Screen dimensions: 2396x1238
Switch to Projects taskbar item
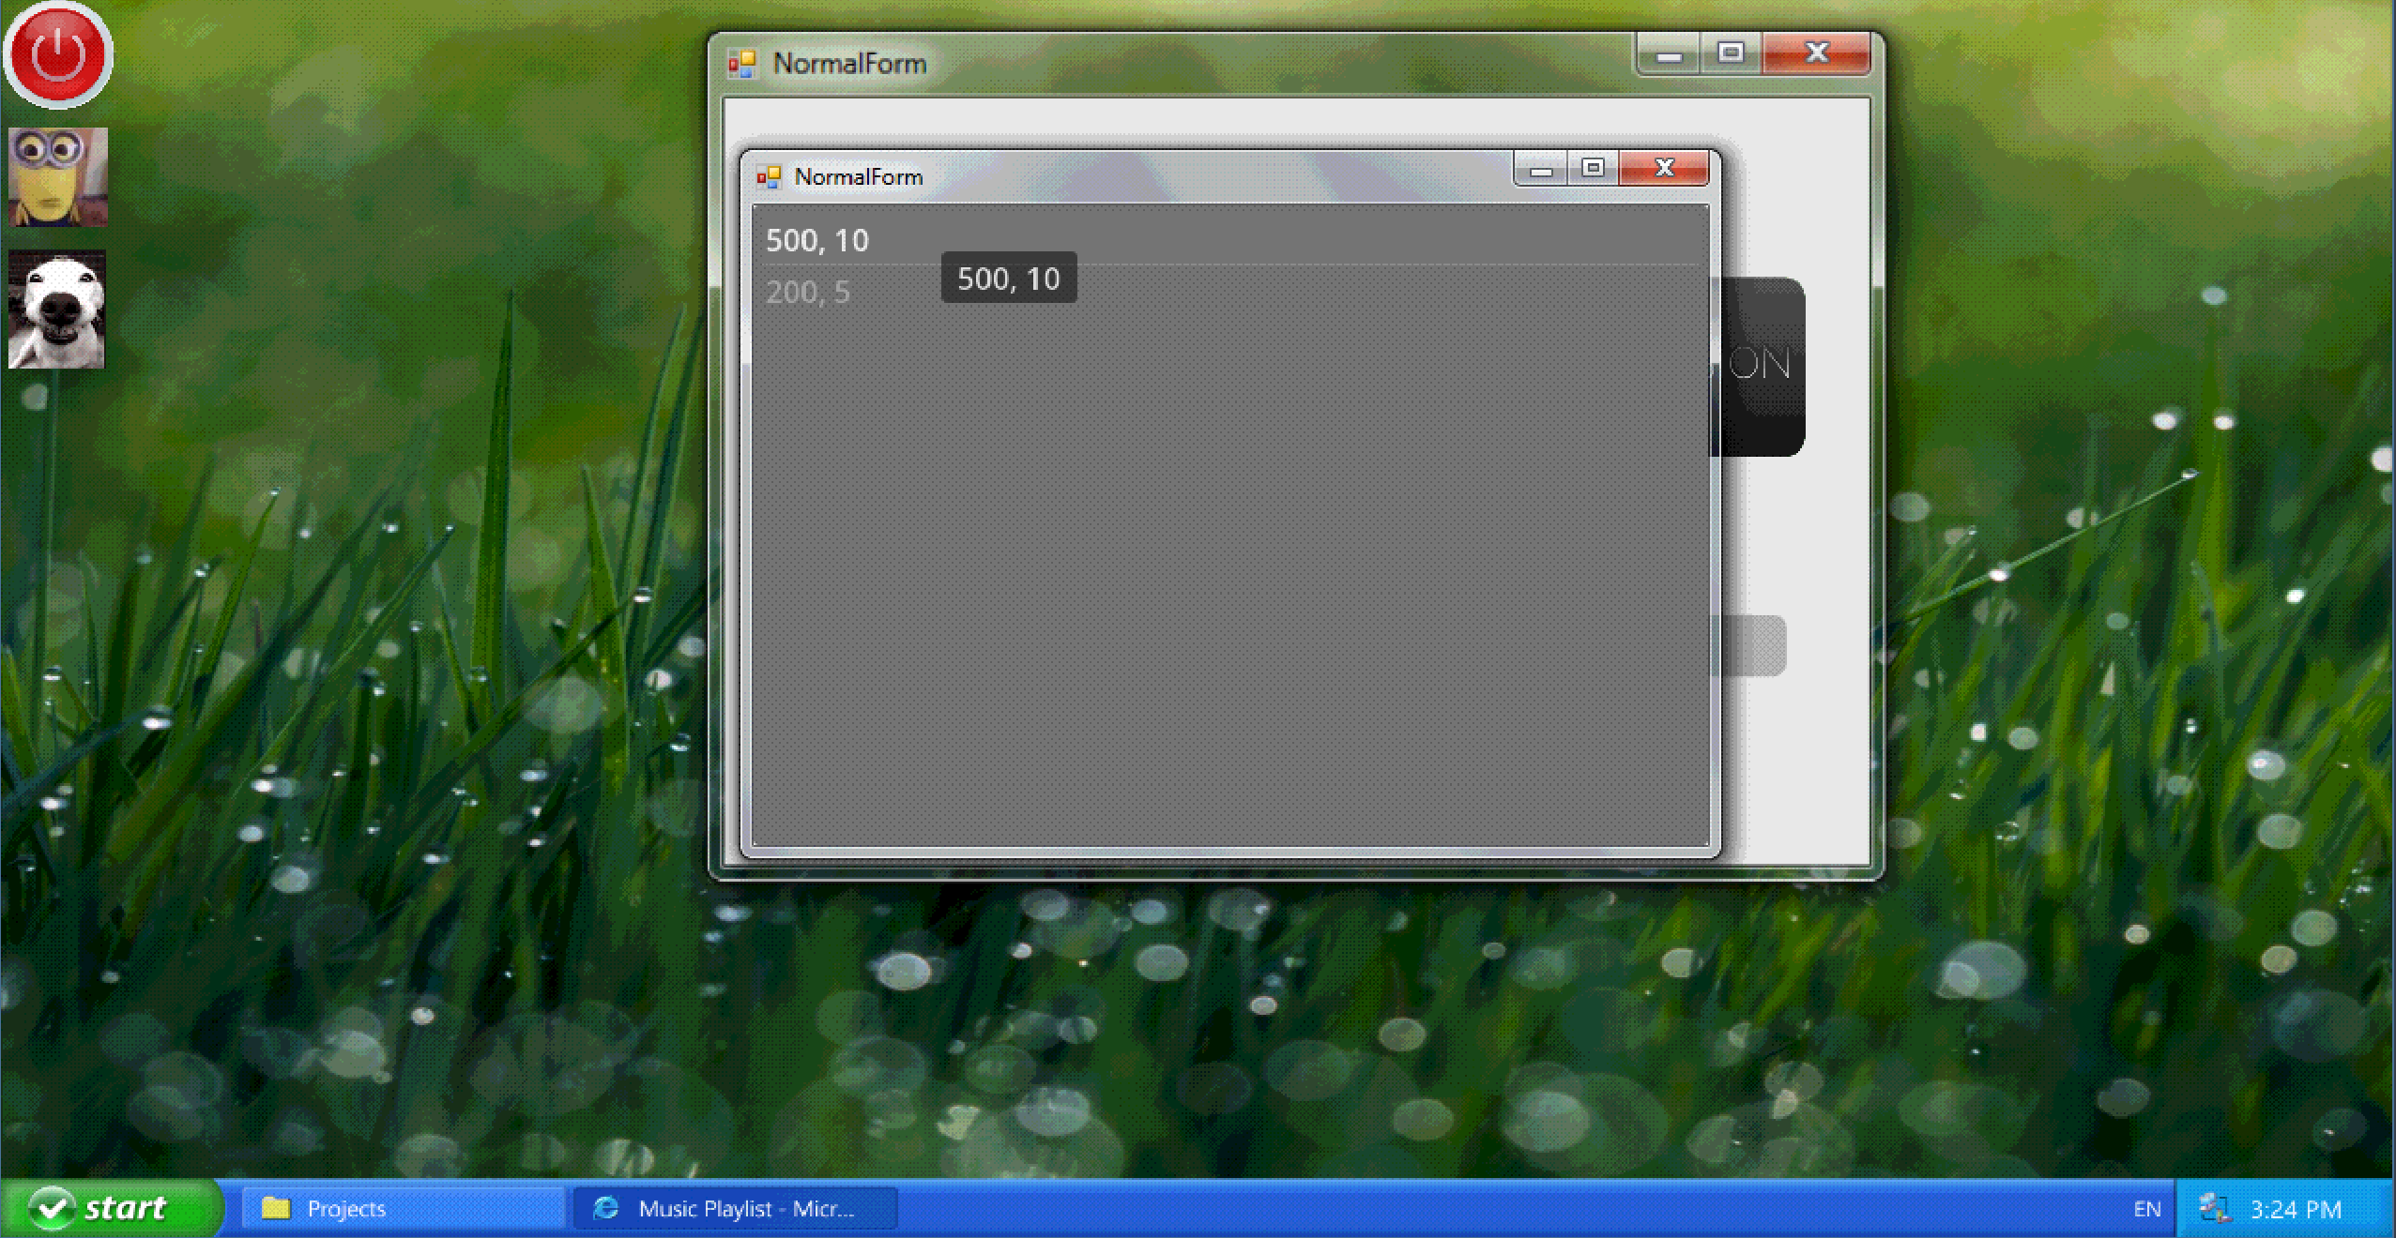[x=404, y=1208]
